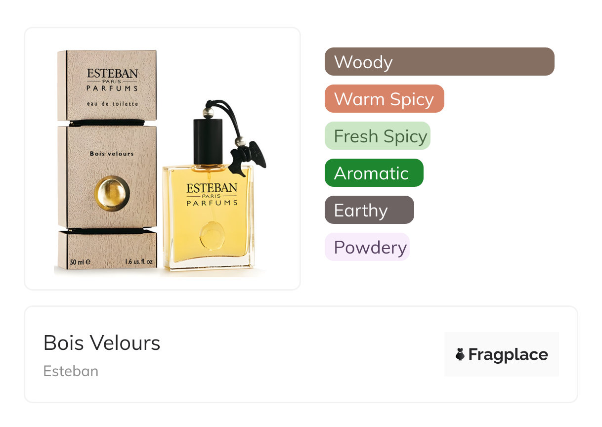This screenshot has width=602, height=427.
Task: Click the Fresh Spicy accord tag
Action: 377,136
